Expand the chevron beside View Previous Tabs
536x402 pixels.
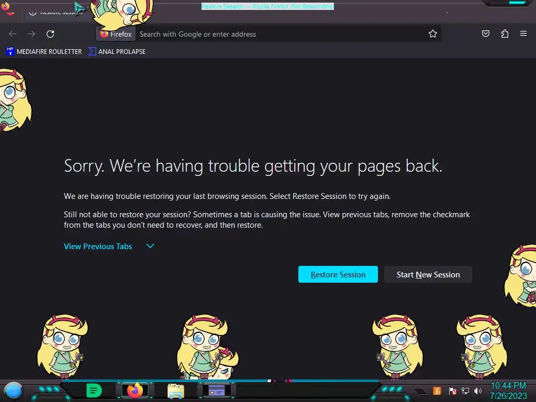coord(150,246)
